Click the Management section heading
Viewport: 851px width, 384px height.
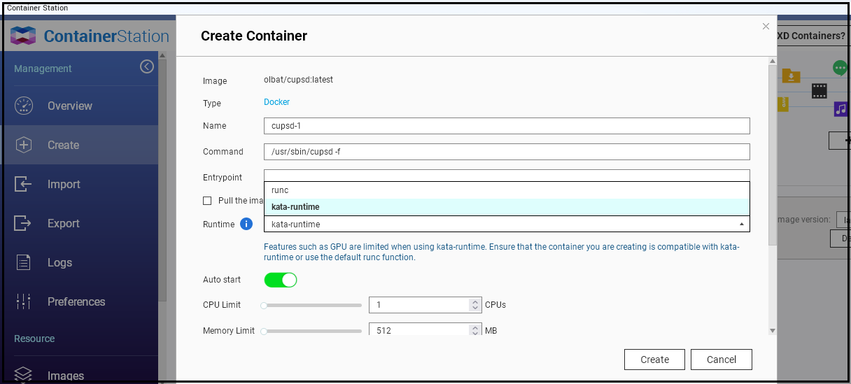click(43, 69)
